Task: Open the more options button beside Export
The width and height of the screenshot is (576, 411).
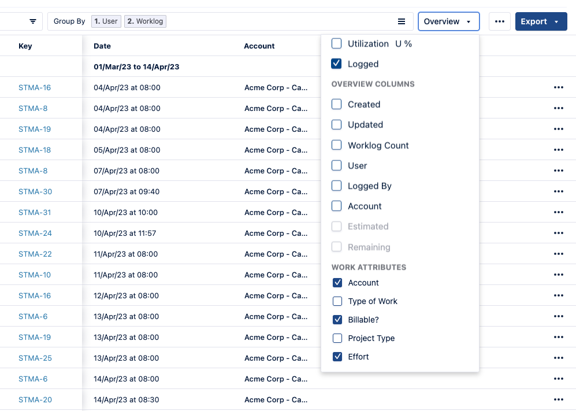Action: point(500,21)
